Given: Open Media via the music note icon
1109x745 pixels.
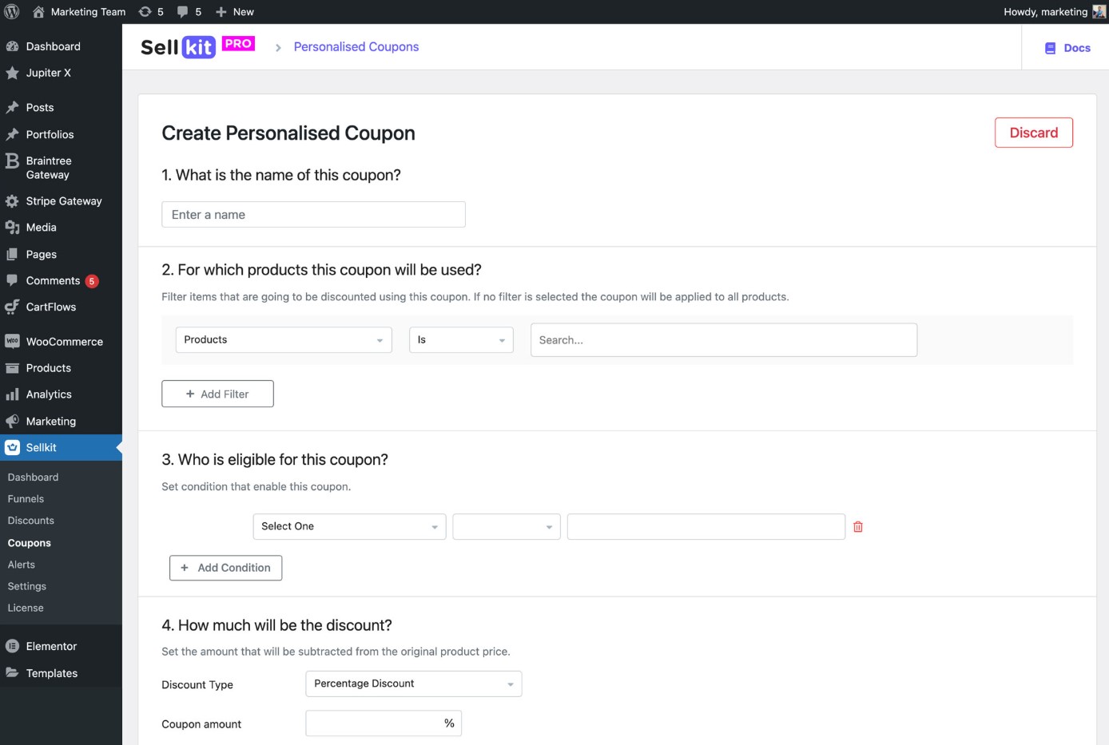Looking at the screenshot, I should [12, 227].
